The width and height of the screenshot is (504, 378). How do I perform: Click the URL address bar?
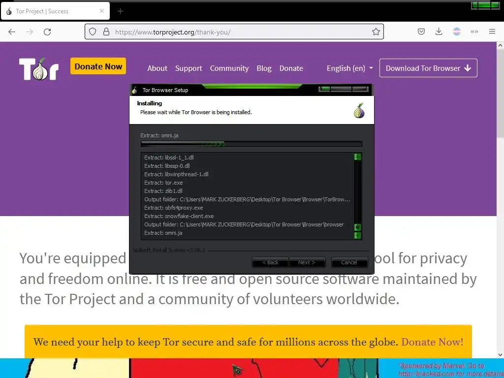tap(234, 32)
